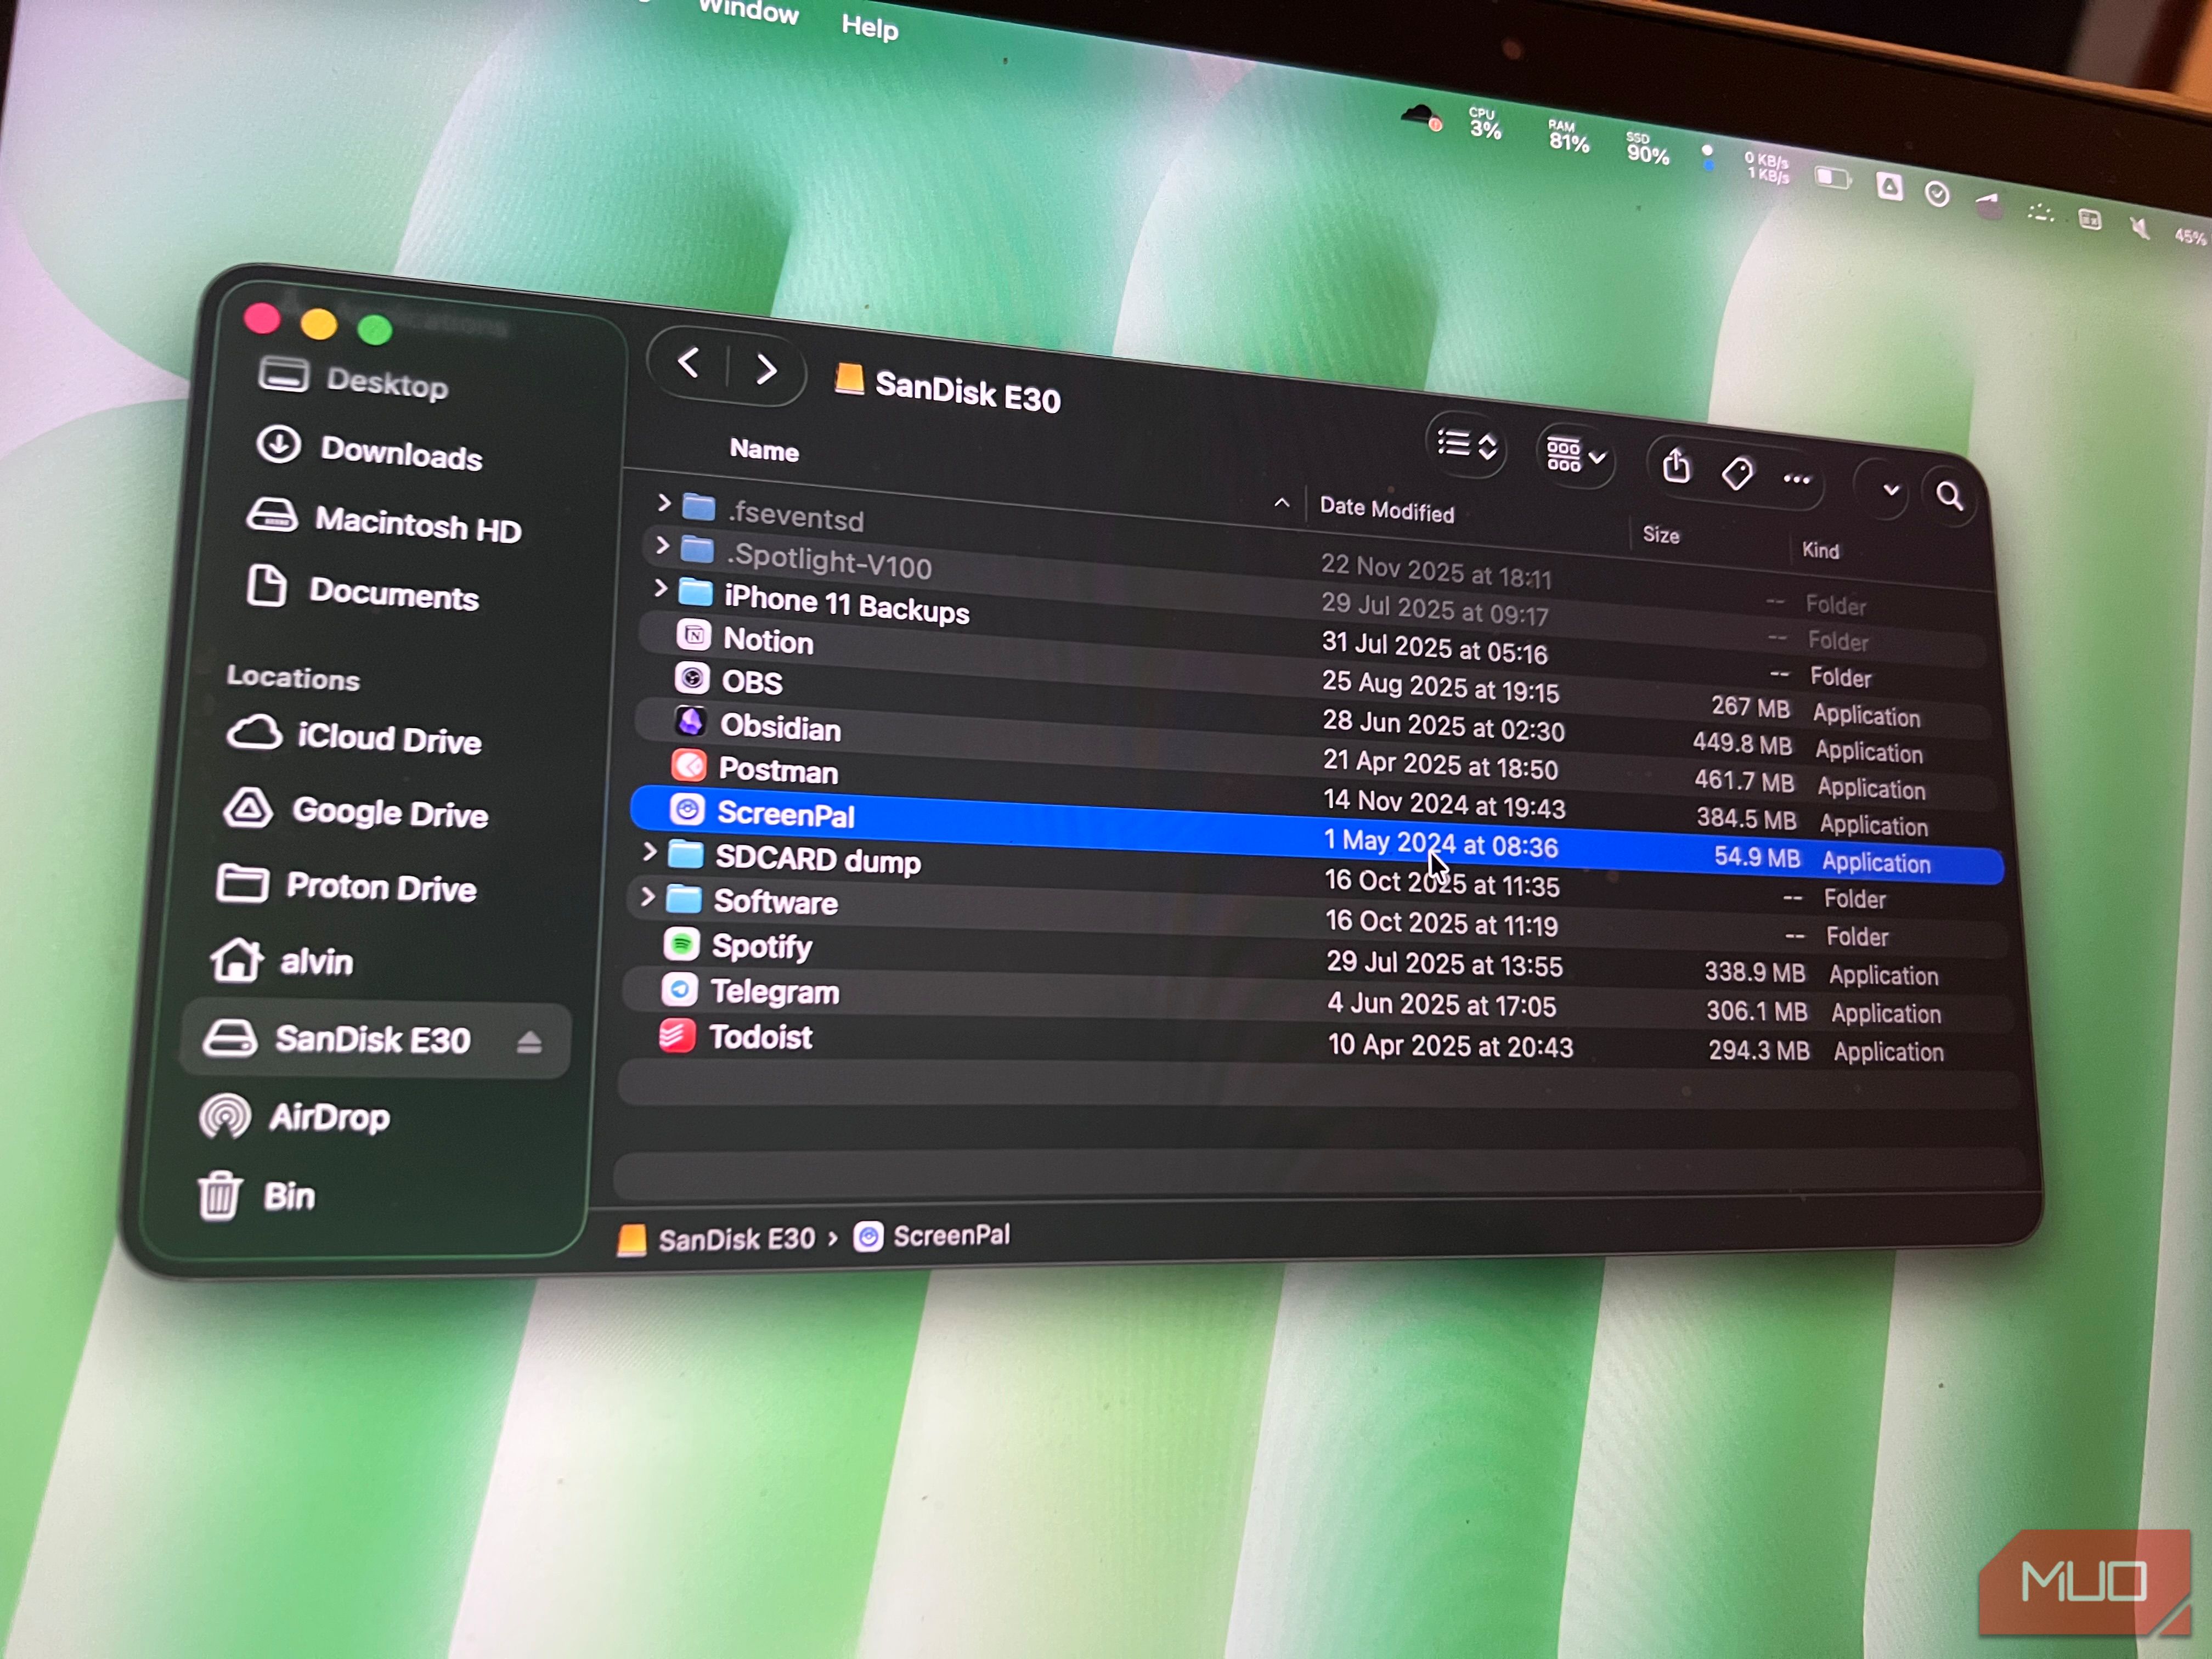2212x1659 pixels.
Task: Sort by Size column header
Action: [x=1661, y=535]
